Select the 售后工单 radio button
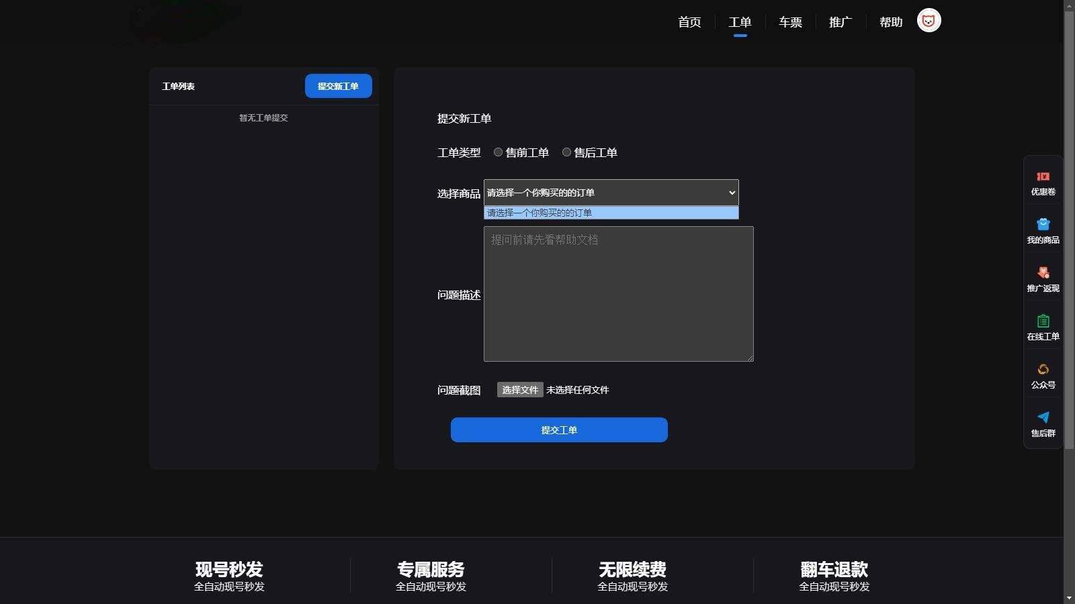Viewport: 1075px width, 604px height. (x=566, y=152)
